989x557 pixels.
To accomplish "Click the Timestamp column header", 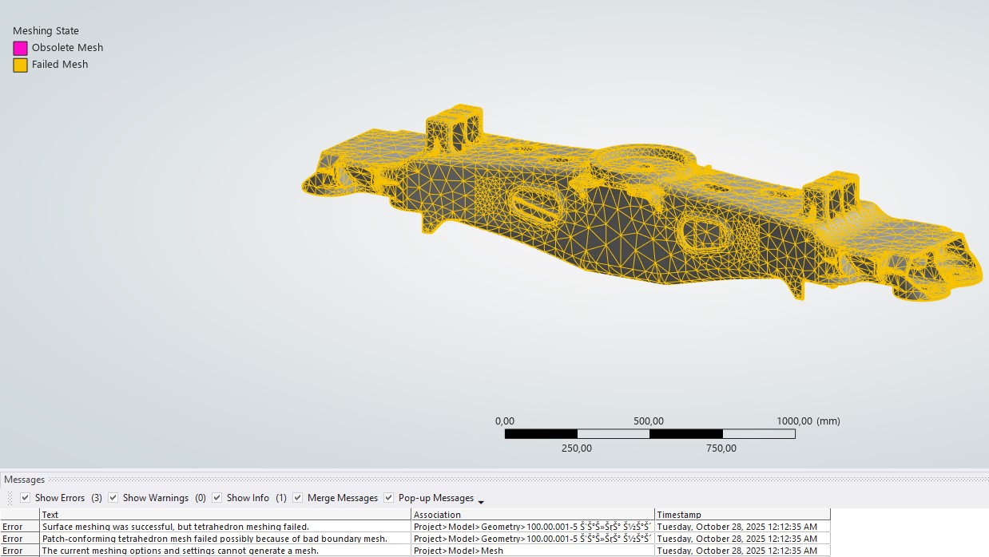I will pos(741,515).
